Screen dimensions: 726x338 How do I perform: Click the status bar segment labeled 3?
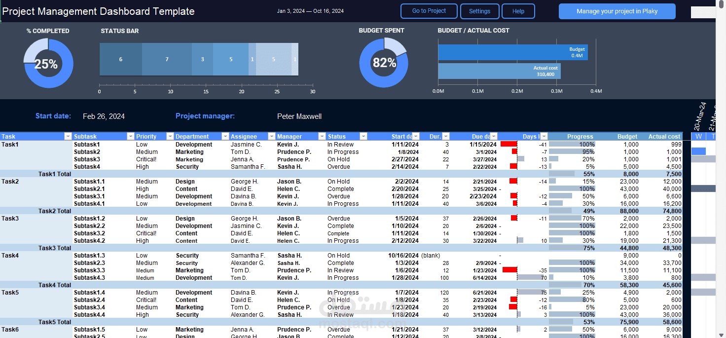pyautogui.click(x=202, y=59)
